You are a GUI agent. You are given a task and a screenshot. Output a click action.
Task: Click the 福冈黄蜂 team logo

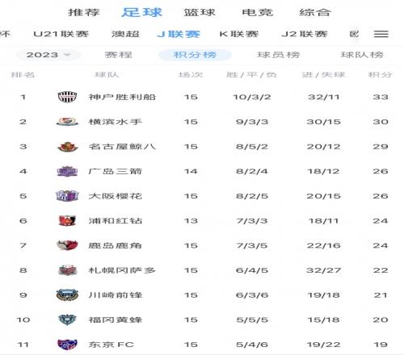(67, 319)
